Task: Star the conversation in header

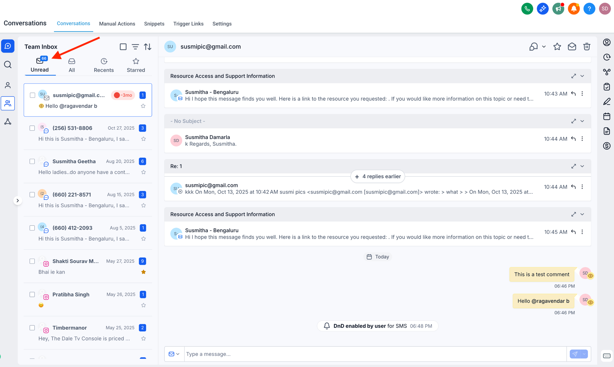Action: coord(557,47)
